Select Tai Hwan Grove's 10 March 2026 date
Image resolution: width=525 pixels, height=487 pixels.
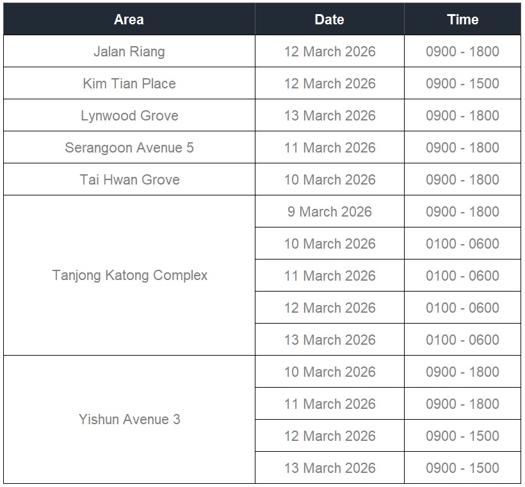pyautogui.click(x=329, y=179)
